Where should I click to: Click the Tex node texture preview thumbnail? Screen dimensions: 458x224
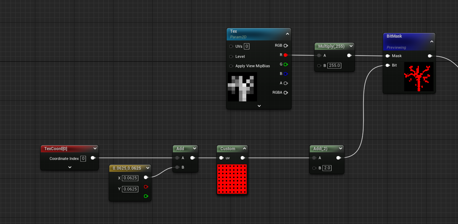pyautogui.click(x=242, y=87)
